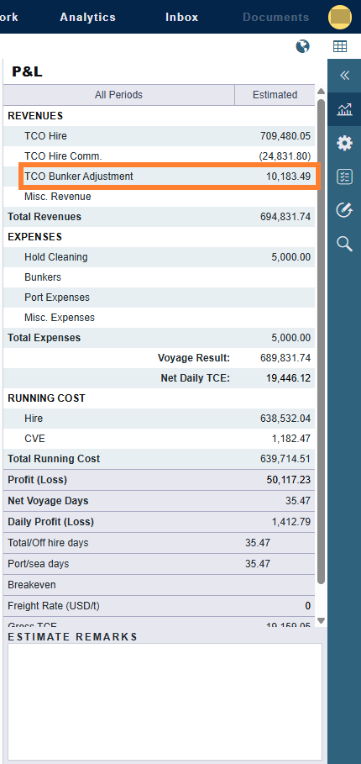Select the Misc. Revenue row
This screenshot has width=361, height=764.
coord(160,197)
